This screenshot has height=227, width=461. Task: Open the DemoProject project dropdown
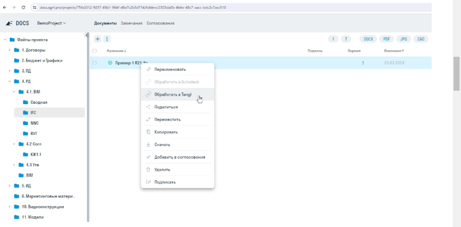[52, 23]
